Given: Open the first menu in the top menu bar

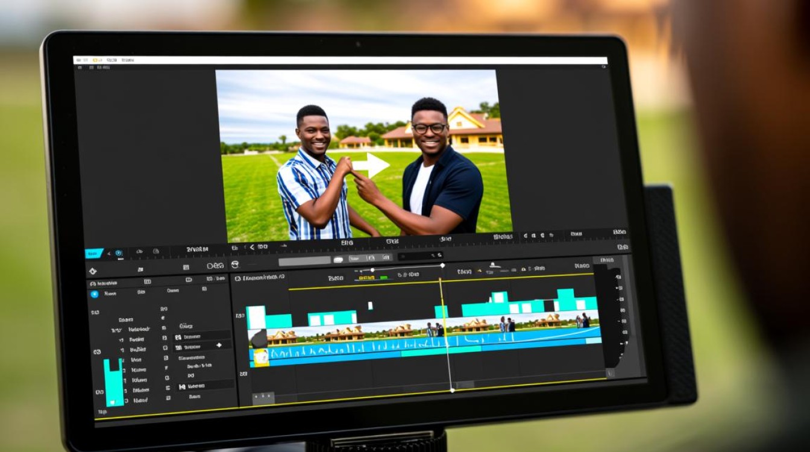Looking at the screenshot, I should [82, 60].
